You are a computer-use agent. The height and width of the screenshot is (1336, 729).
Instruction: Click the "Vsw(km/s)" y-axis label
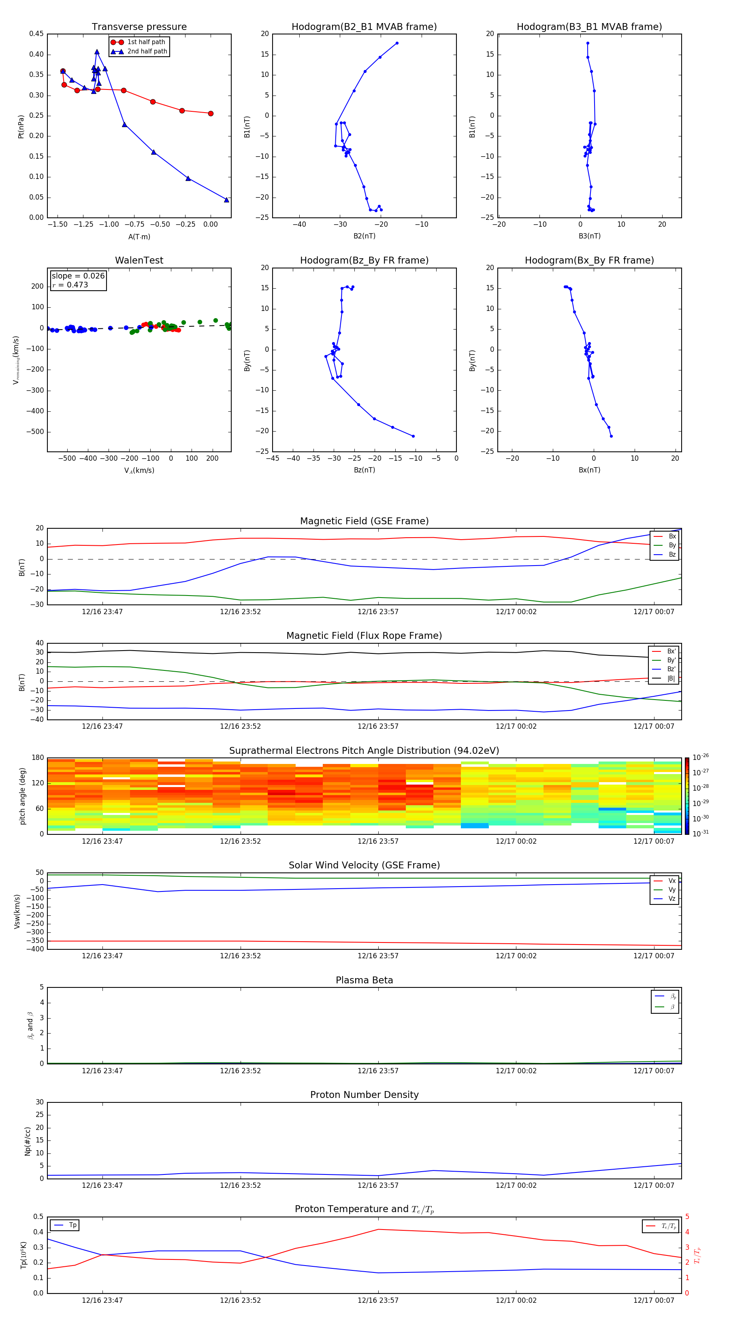coord(17,911)
